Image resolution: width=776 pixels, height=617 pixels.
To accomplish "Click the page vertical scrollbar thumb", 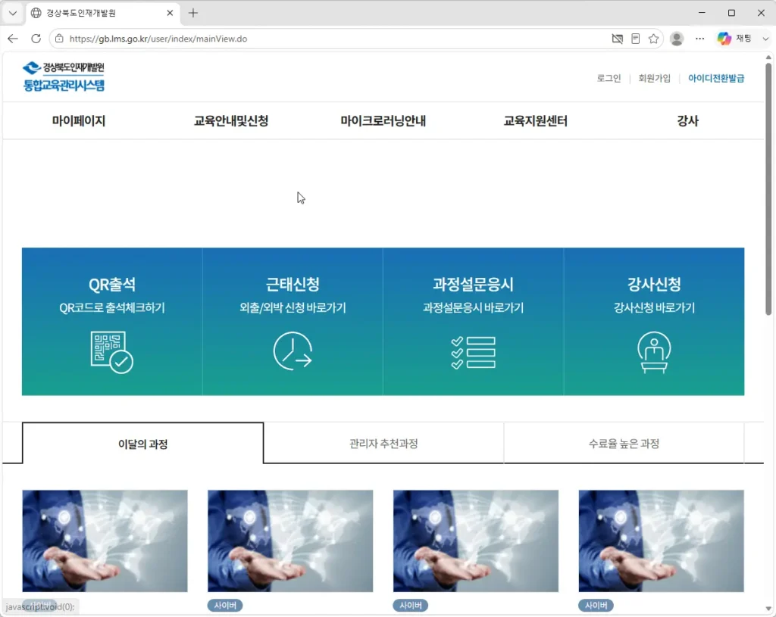I will click(768, 188).
